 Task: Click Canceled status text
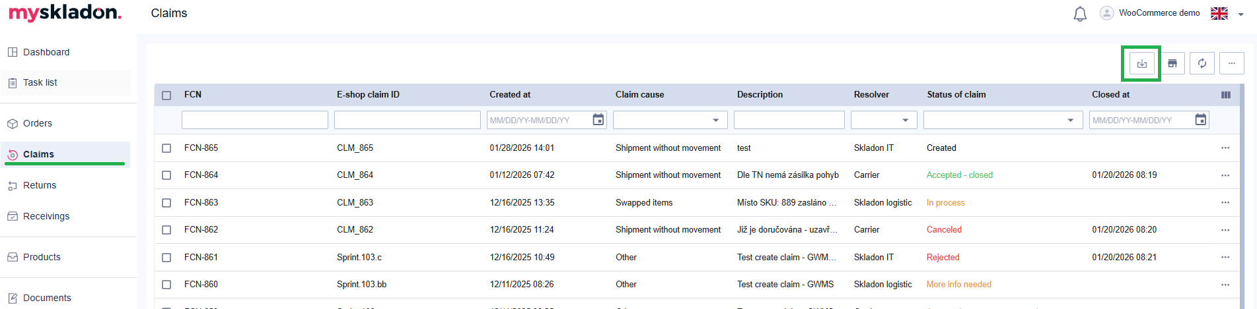tap(944, 230)
